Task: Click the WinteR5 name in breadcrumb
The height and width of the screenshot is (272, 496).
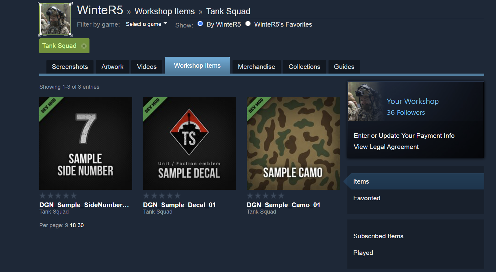Action: pyautogui.click(x=100, y=10)
